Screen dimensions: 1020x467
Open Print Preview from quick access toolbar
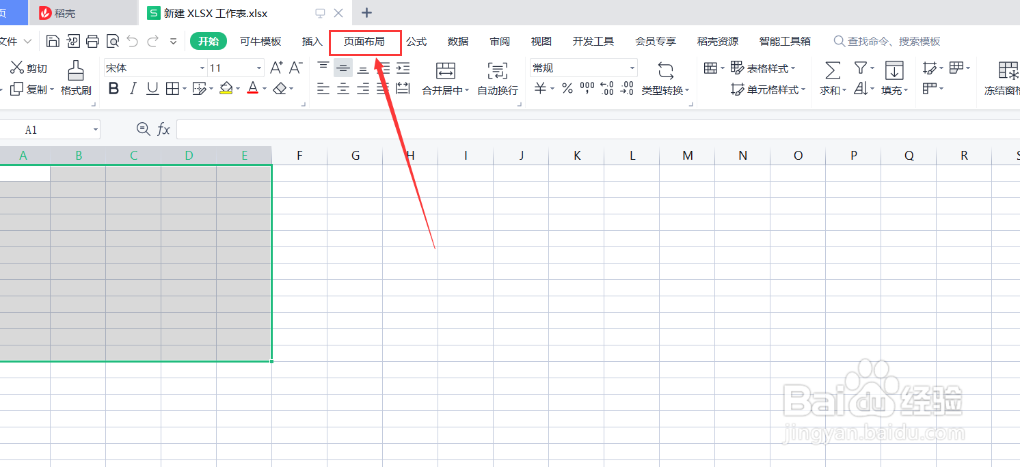113,41
